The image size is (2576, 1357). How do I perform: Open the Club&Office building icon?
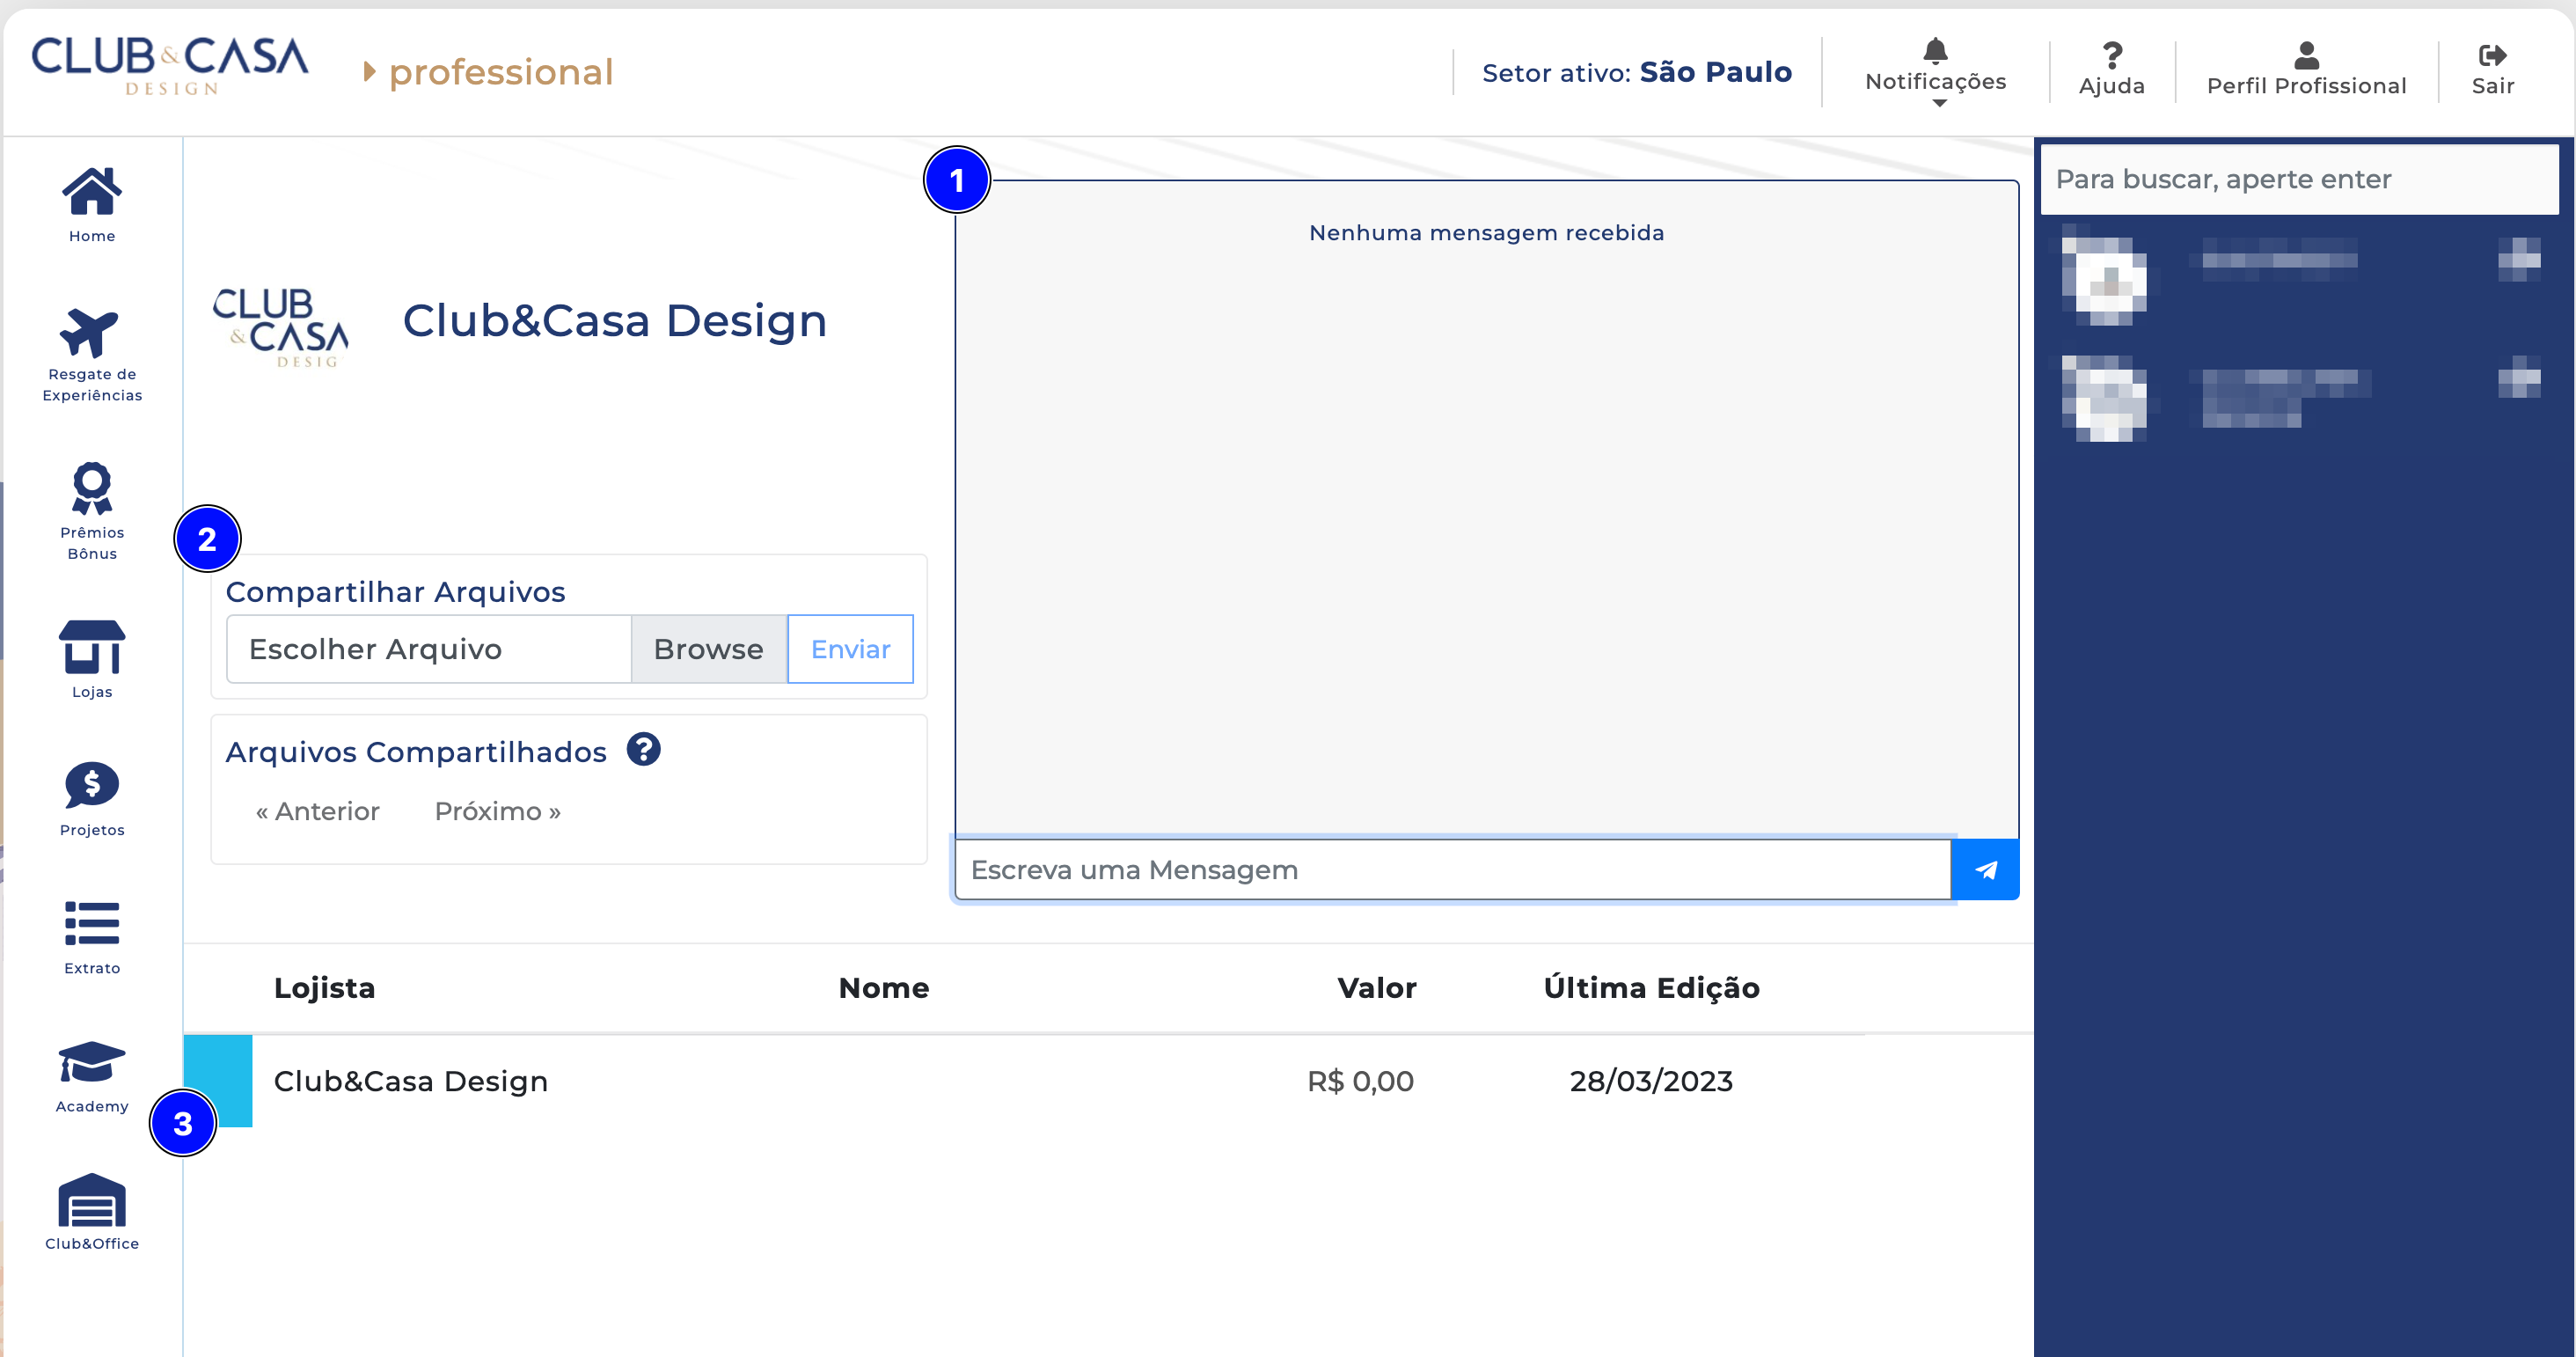(x=92, y=1200)
